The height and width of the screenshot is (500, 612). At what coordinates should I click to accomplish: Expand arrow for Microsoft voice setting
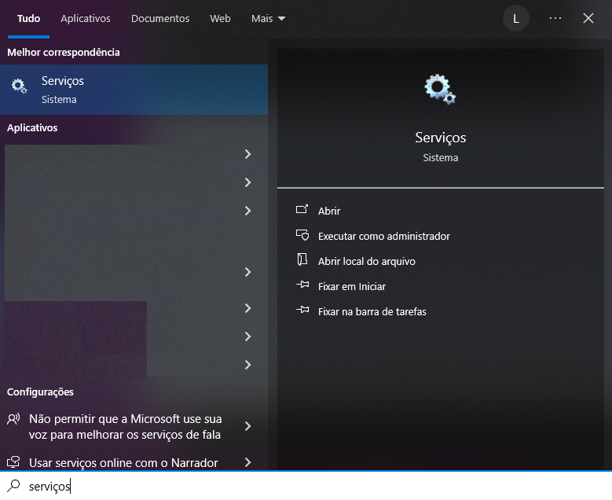click(x=247, y=426)
